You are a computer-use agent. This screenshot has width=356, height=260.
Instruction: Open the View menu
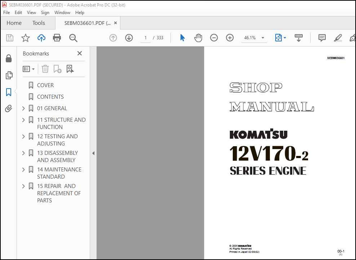(x=31, y=13)
